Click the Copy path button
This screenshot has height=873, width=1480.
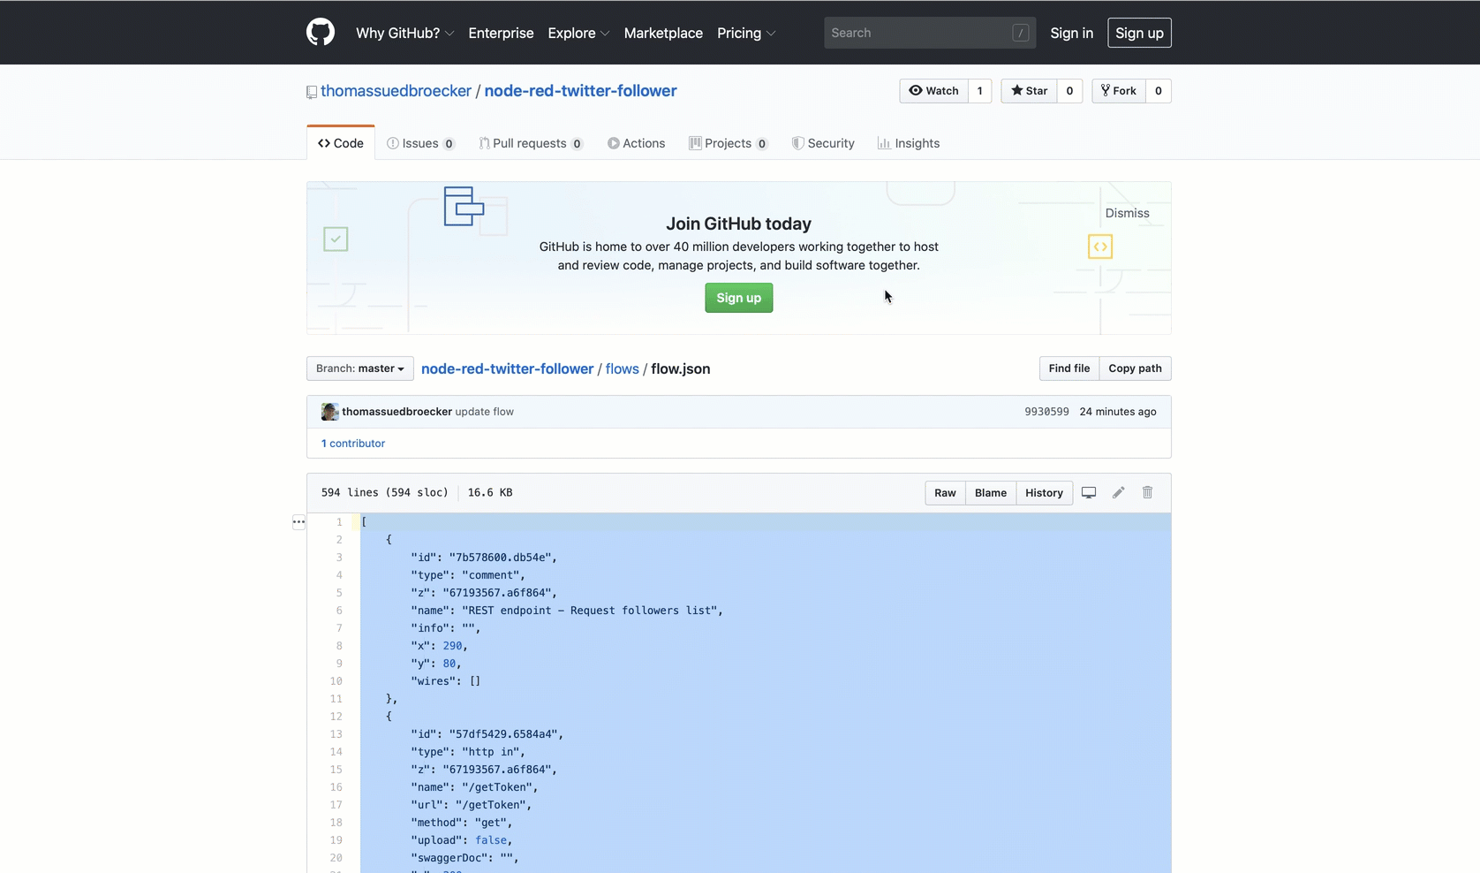pyautogui.click(x=1135, y=368)
